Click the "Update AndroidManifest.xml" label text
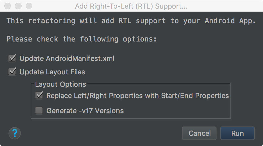Screen dimensions: 263x146 [x=67, y=58]
